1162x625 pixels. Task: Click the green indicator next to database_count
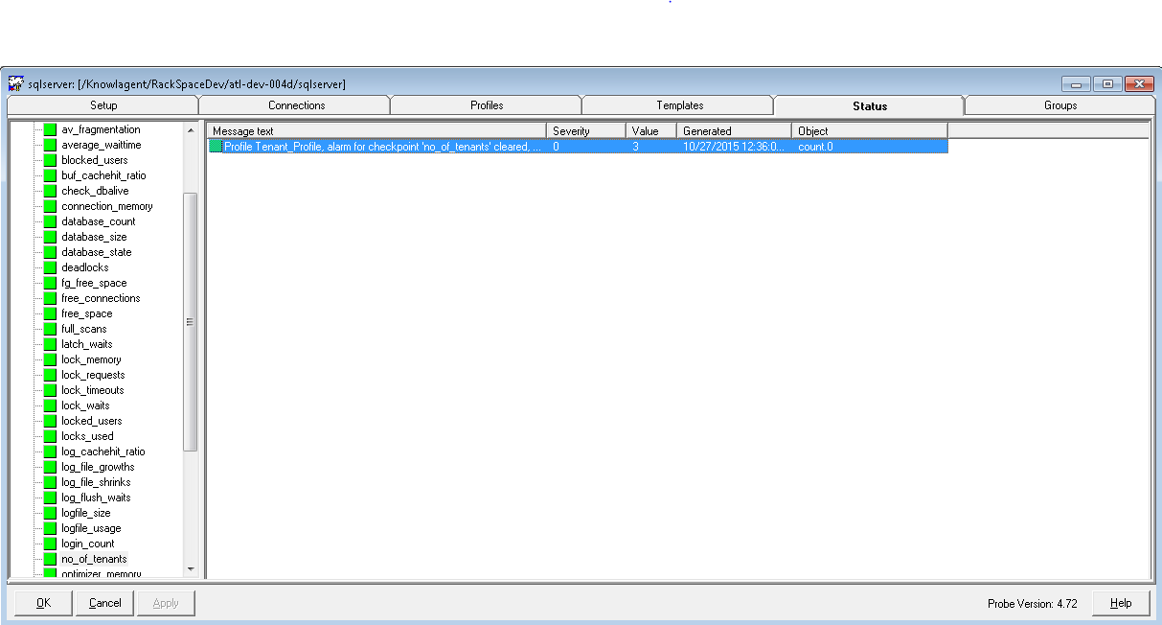tap(50, 221)
